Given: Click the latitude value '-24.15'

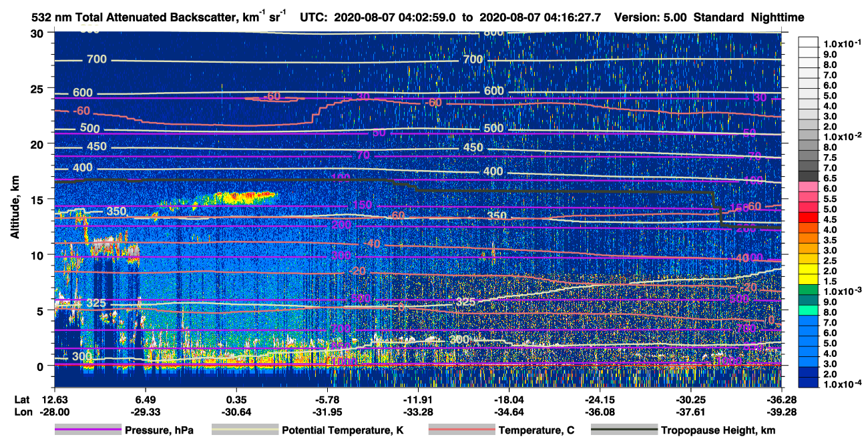Looking at the screenshot, I should coord(600,400).
